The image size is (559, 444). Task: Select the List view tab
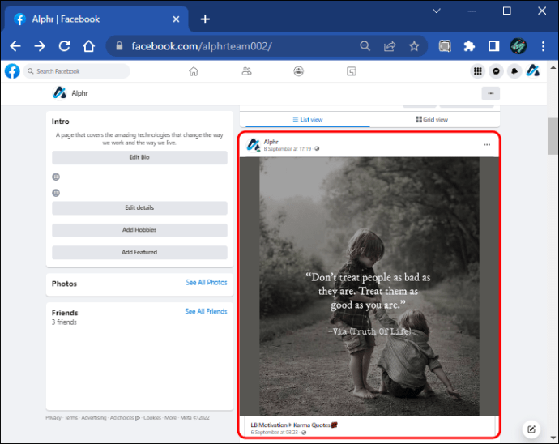click(307, 119)
